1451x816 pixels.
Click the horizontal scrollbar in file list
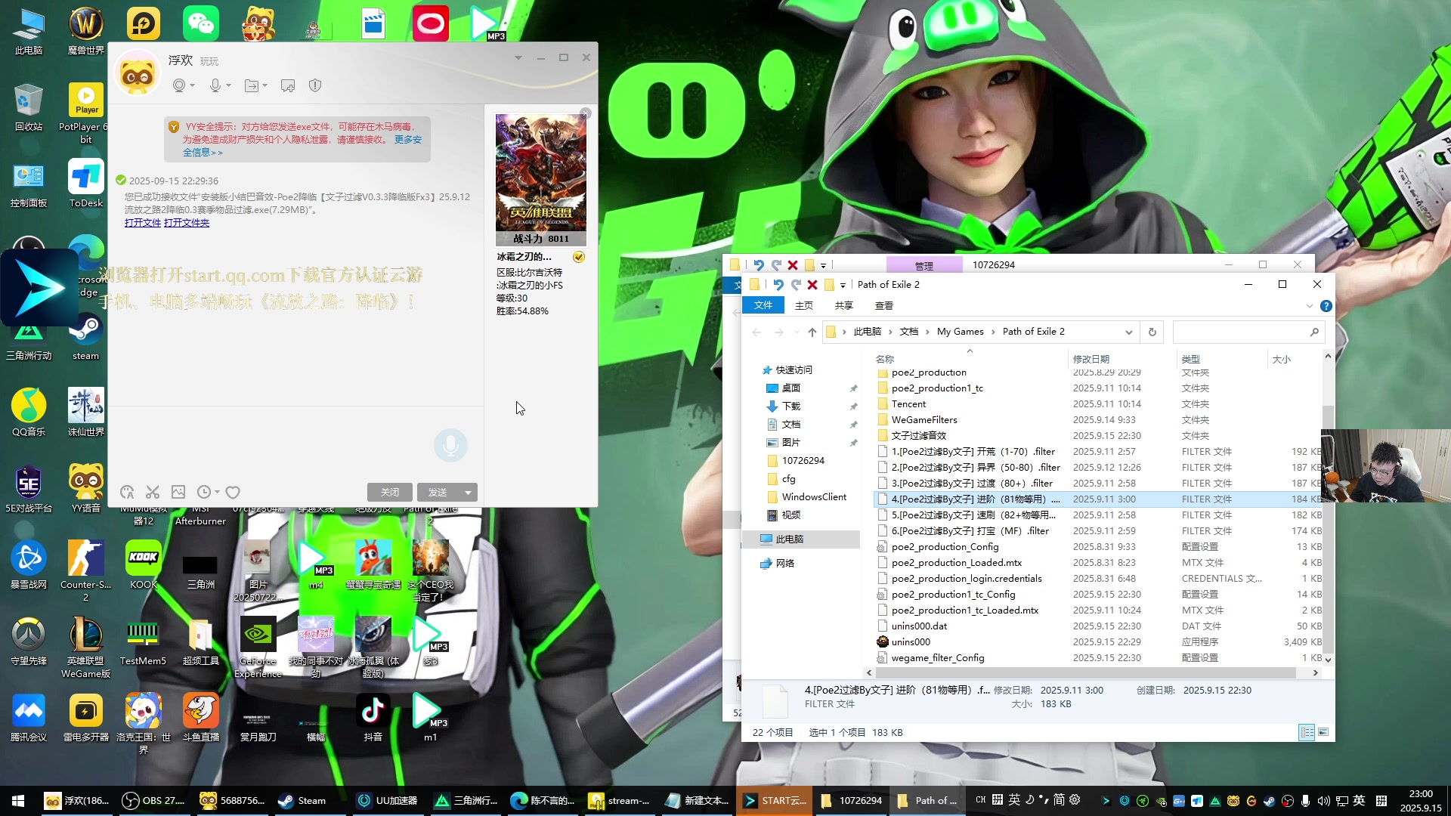[1086, 673]
